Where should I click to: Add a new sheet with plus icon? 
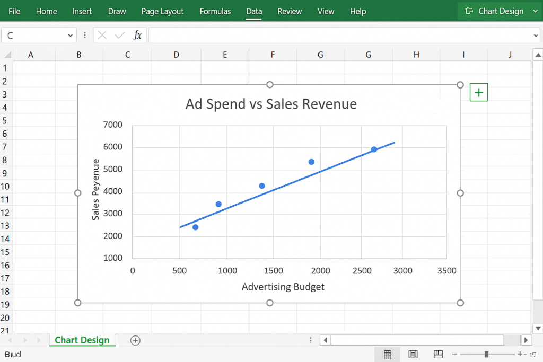point(135,340)
